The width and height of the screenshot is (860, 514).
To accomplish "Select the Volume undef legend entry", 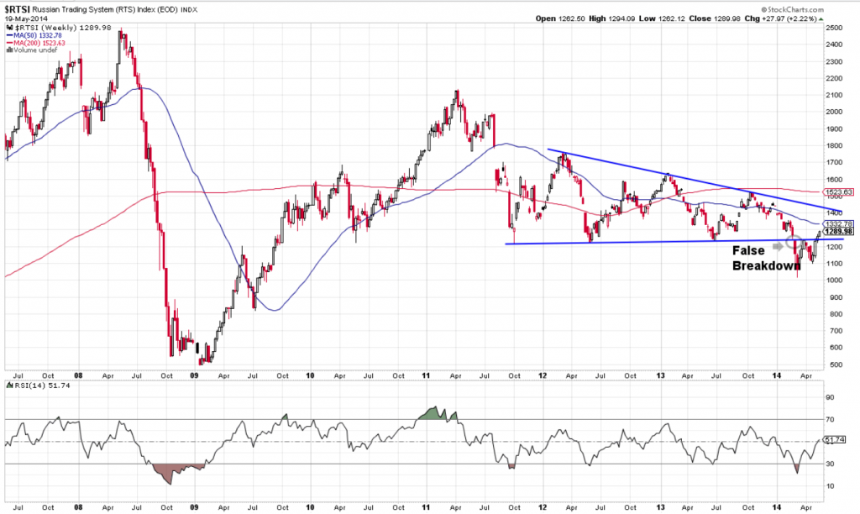I will pos(35,50).
